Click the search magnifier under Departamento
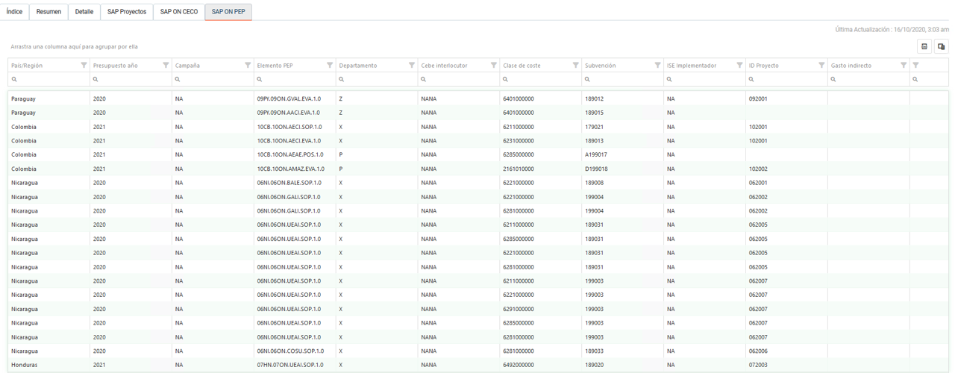 pos(342,79)
